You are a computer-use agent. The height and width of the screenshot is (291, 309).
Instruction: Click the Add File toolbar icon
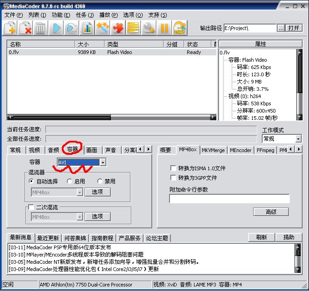point(10,28)
